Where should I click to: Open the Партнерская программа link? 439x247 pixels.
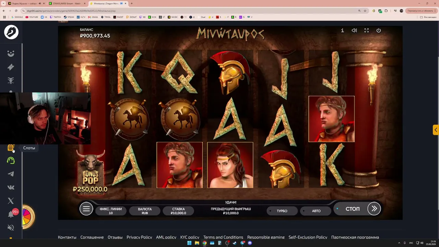(355, 237)
